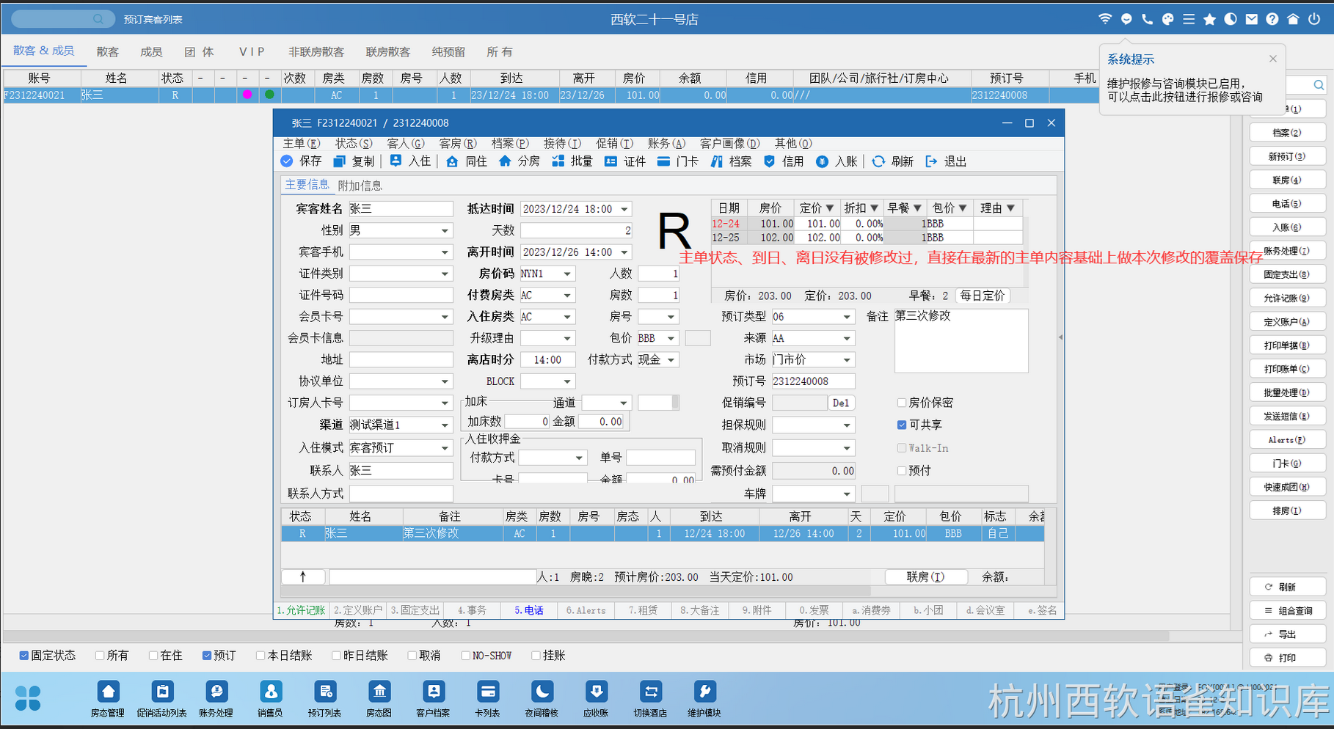Check the 所有 filter checkbox
This screenshot has width=1334, height=729.
click(100, 656)
